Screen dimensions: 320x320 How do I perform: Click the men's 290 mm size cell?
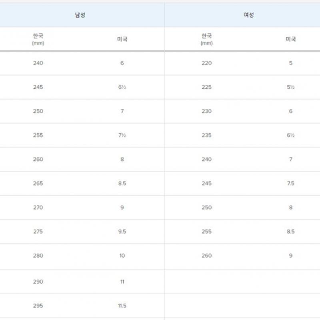point(38,282)
